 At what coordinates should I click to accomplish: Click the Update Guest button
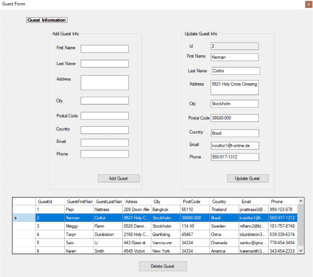(248, 178)
